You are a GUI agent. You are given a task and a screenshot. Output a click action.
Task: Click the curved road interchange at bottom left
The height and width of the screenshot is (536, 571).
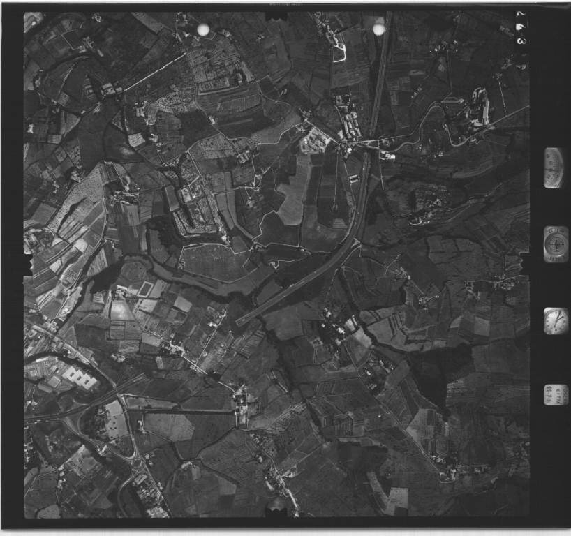tap(133, 462)
